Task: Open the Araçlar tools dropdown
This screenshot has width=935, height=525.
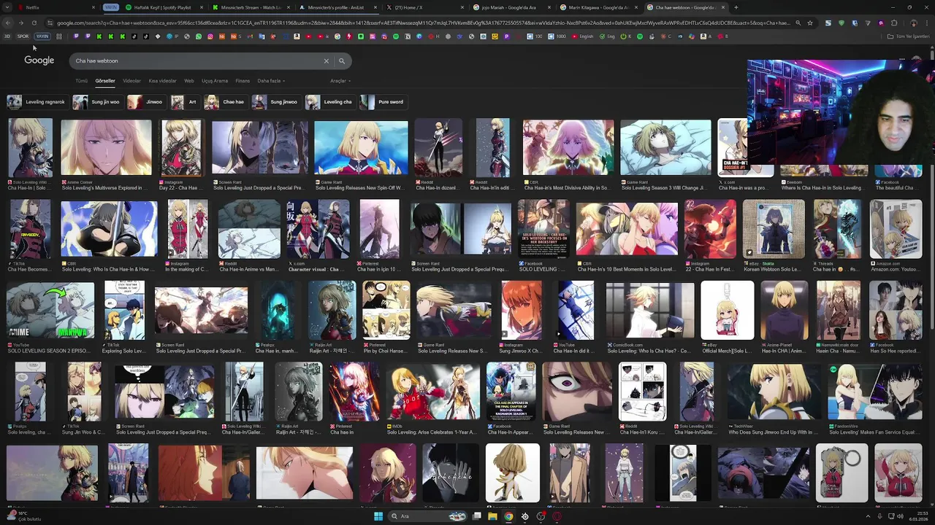Action: coord(340,81)
